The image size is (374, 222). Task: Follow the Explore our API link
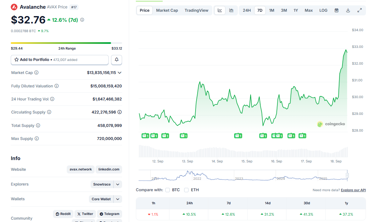[x=353, y=190]
